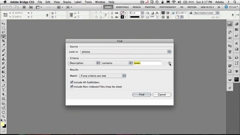This screenshot has width=240, height=135.
Task: Open the Tools menu
Action: [88, 2]
